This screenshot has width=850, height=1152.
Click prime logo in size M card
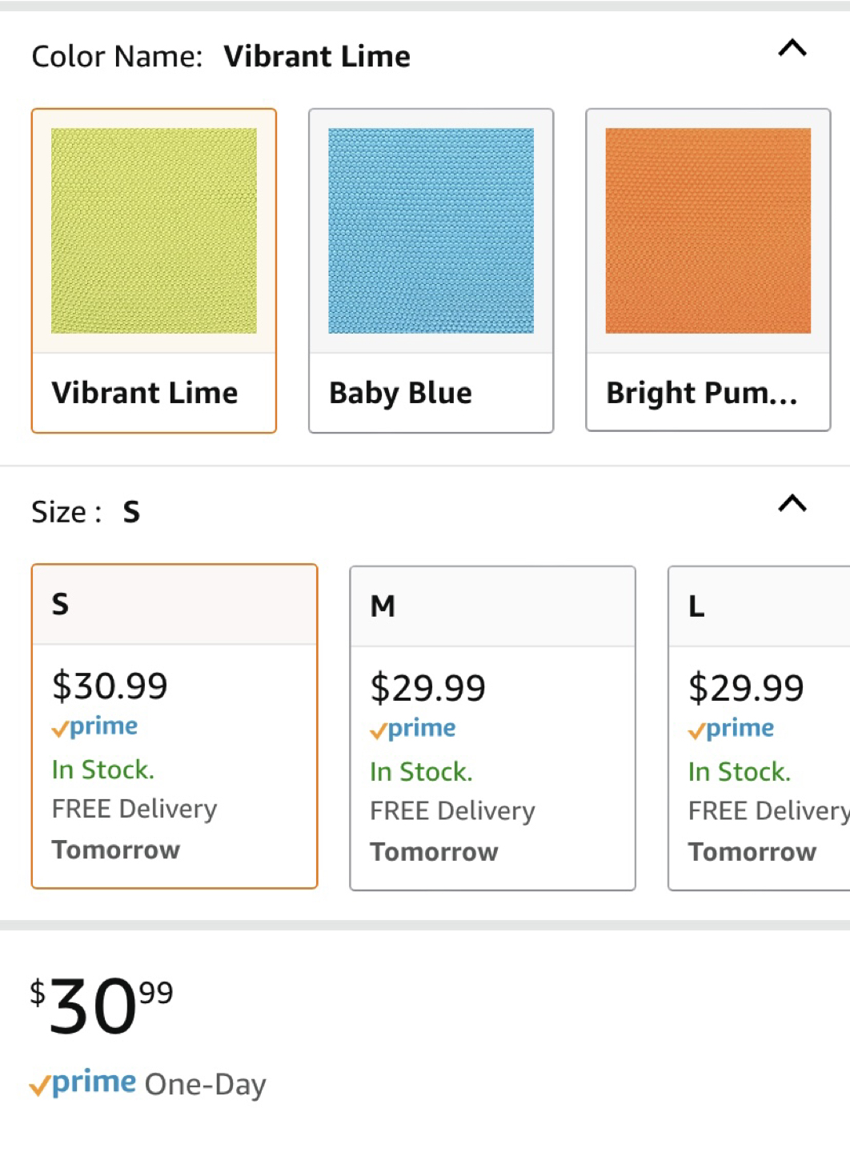(x=413, y=729)
